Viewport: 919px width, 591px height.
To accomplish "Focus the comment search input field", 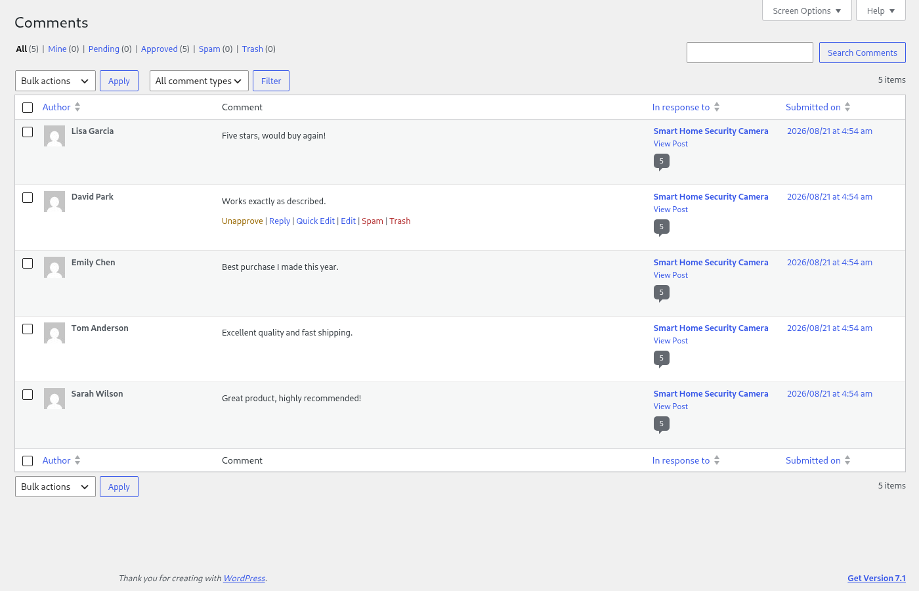I will pos(750,53).
